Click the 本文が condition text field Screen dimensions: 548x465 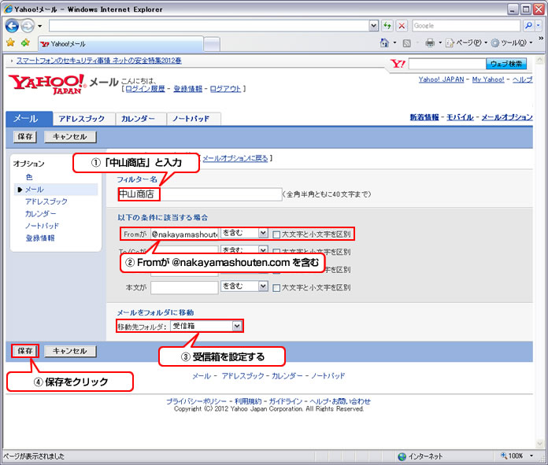[184, 287]
